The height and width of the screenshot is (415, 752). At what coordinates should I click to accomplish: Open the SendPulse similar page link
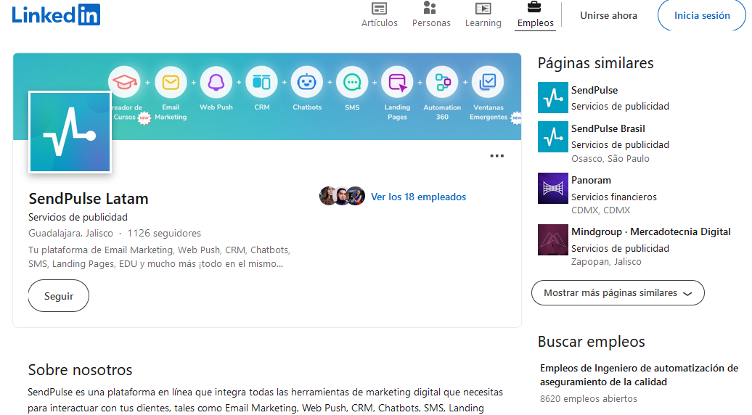pyautogui.click(x=594, y=90)
